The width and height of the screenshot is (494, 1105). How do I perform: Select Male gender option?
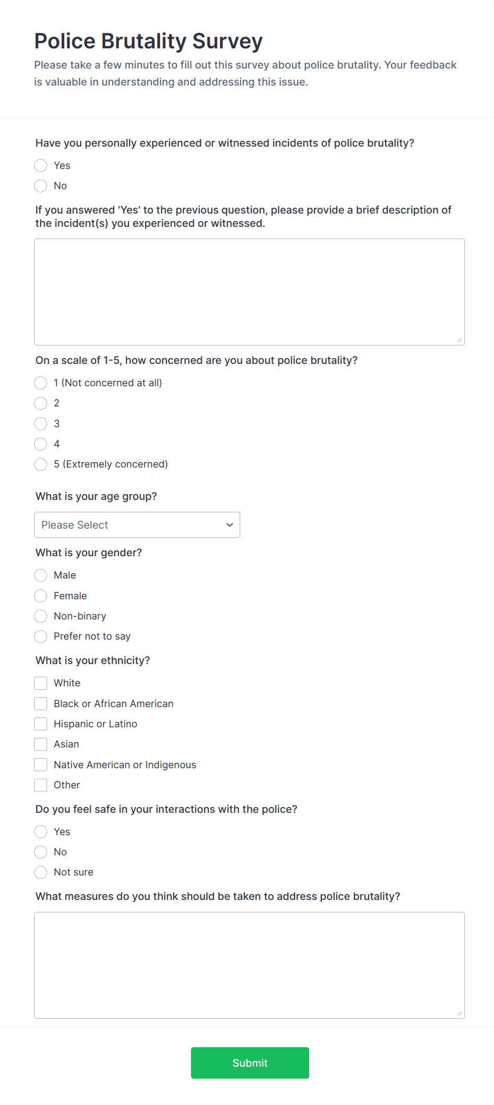[x=41, y=575]
